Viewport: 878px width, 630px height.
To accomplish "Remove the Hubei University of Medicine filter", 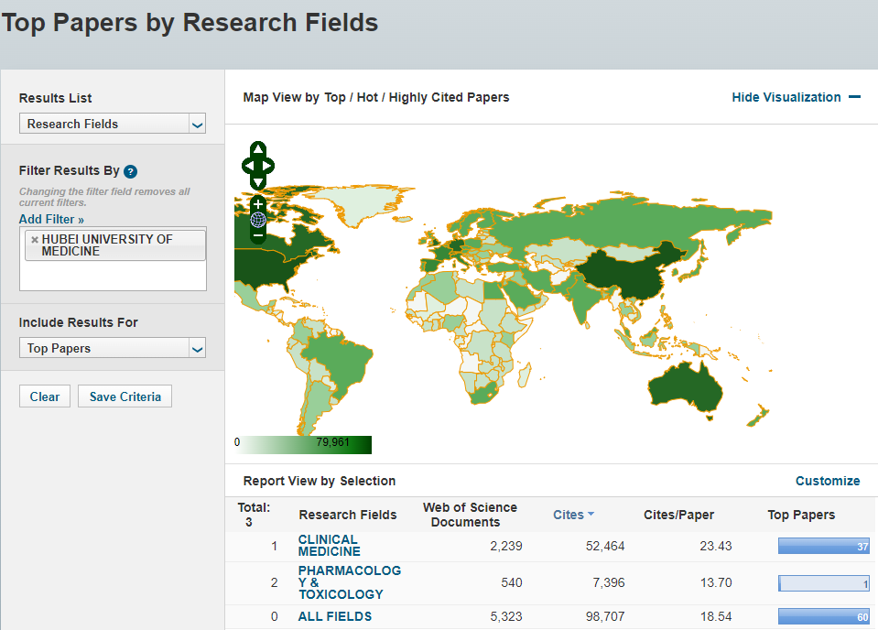I will pos(35,240).
